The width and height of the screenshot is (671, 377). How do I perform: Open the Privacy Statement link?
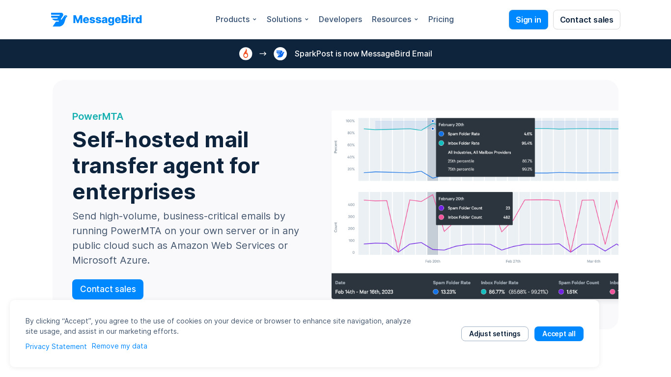point(56,347)
